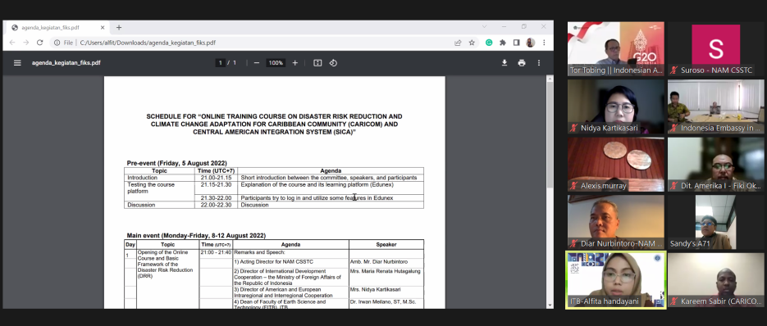Rotate the document counterclockwise
767x326 pixels.
[333, 63]
